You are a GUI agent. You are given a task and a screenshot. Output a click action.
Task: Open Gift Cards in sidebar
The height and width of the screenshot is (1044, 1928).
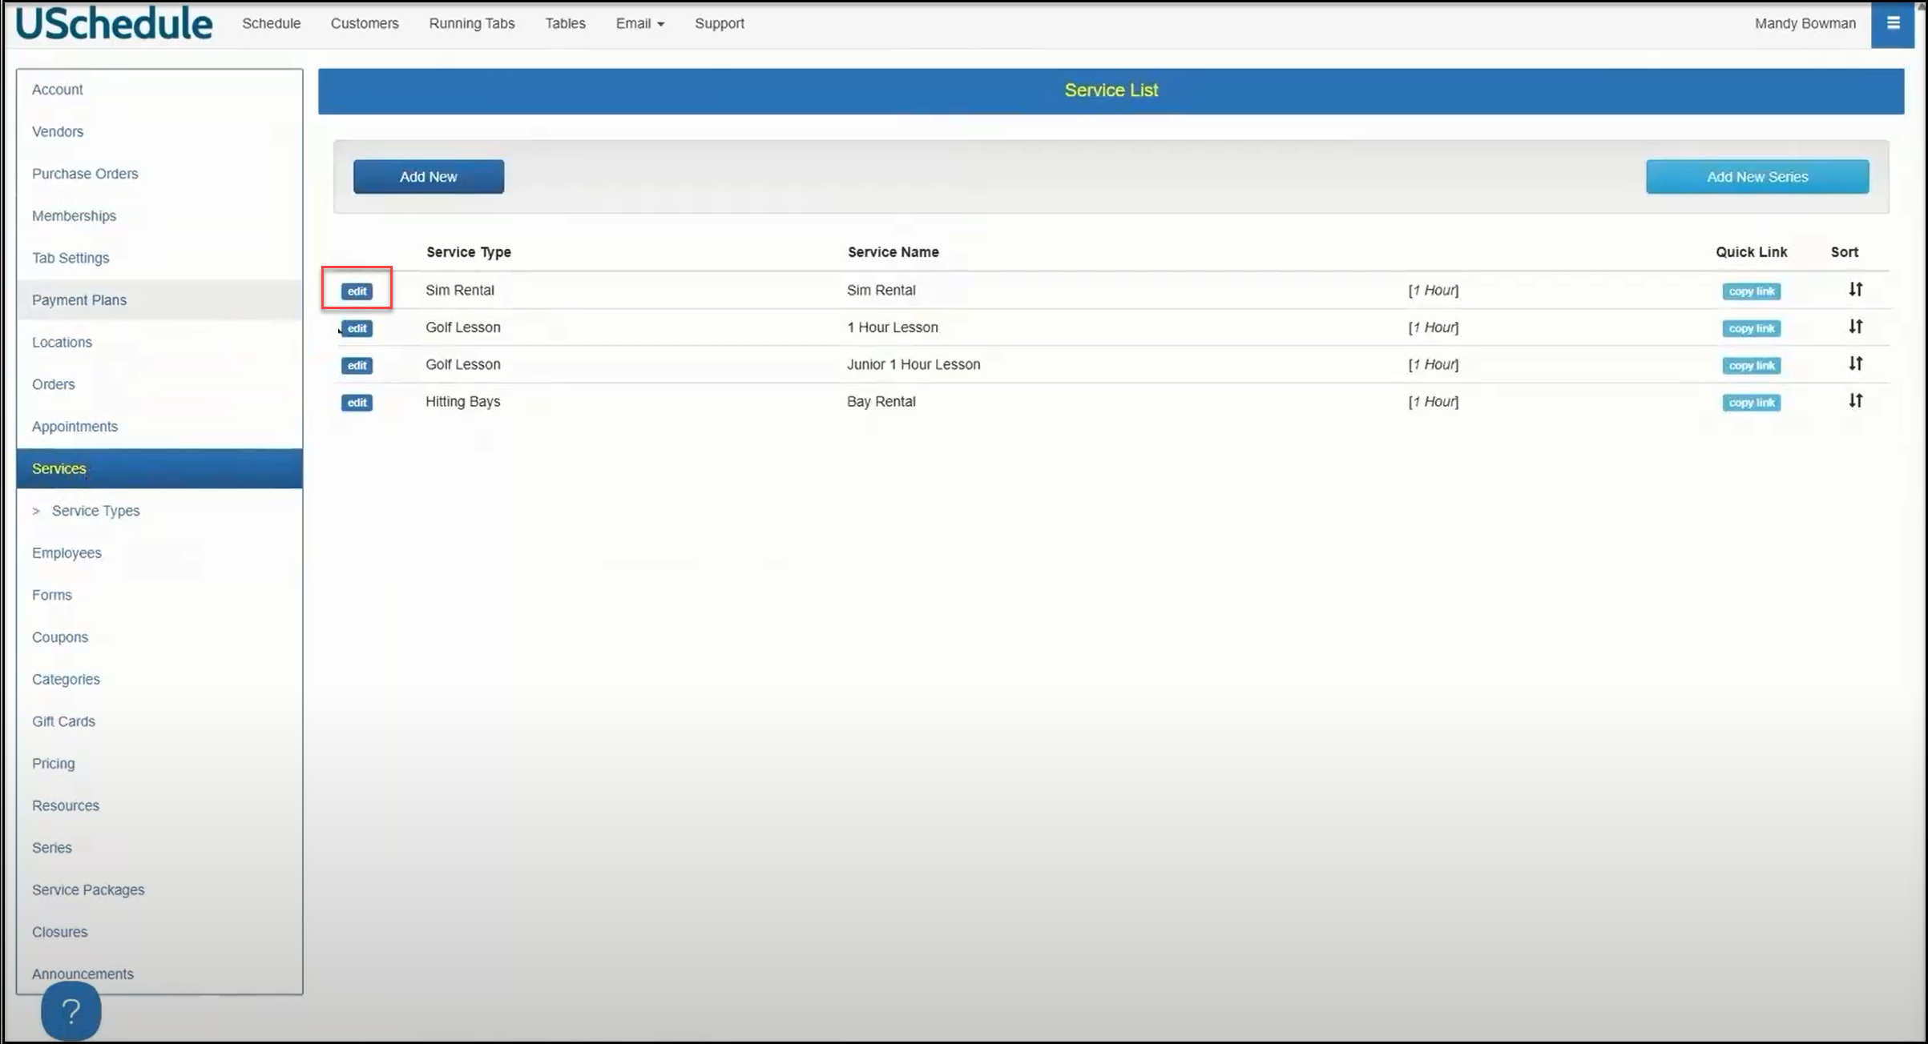63,721
